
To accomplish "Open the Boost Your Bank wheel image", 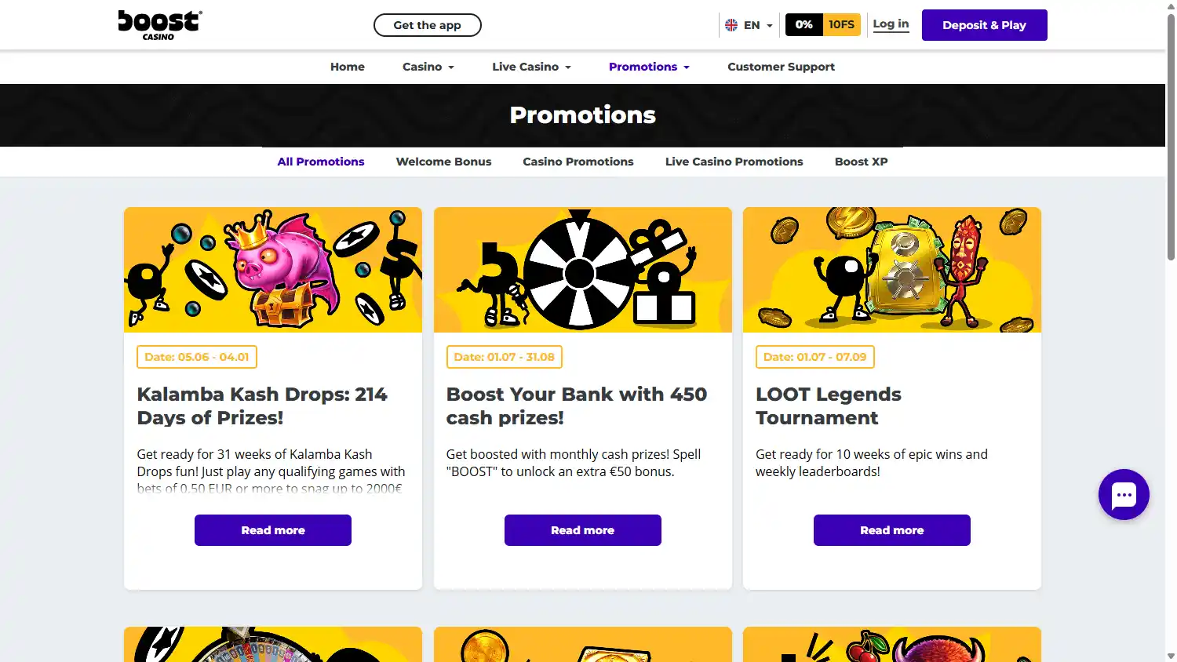I will (x=582, y=270).
